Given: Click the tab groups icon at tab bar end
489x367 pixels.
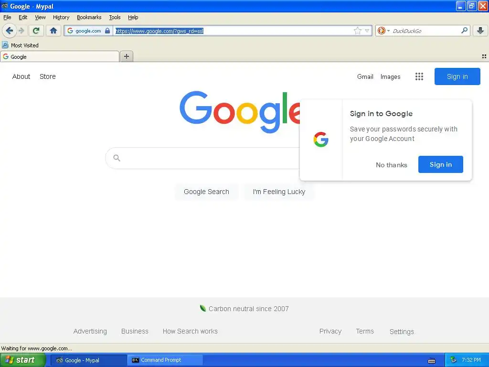Looking at the screenshot, I should (x=484, y=56).
